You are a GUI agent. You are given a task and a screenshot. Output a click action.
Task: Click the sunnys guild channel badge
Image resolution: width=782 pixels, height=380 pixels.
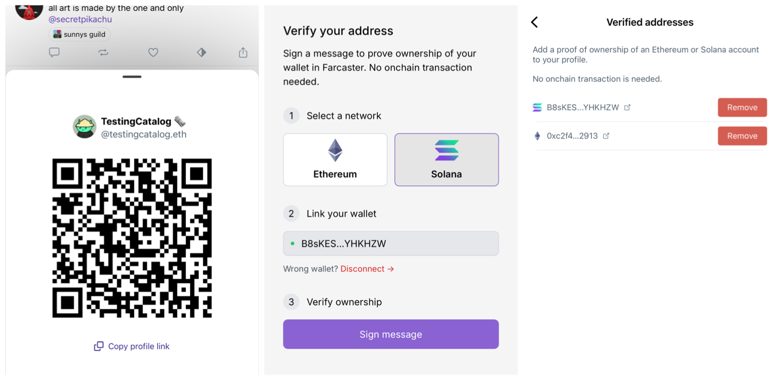[x=79, y=34]
